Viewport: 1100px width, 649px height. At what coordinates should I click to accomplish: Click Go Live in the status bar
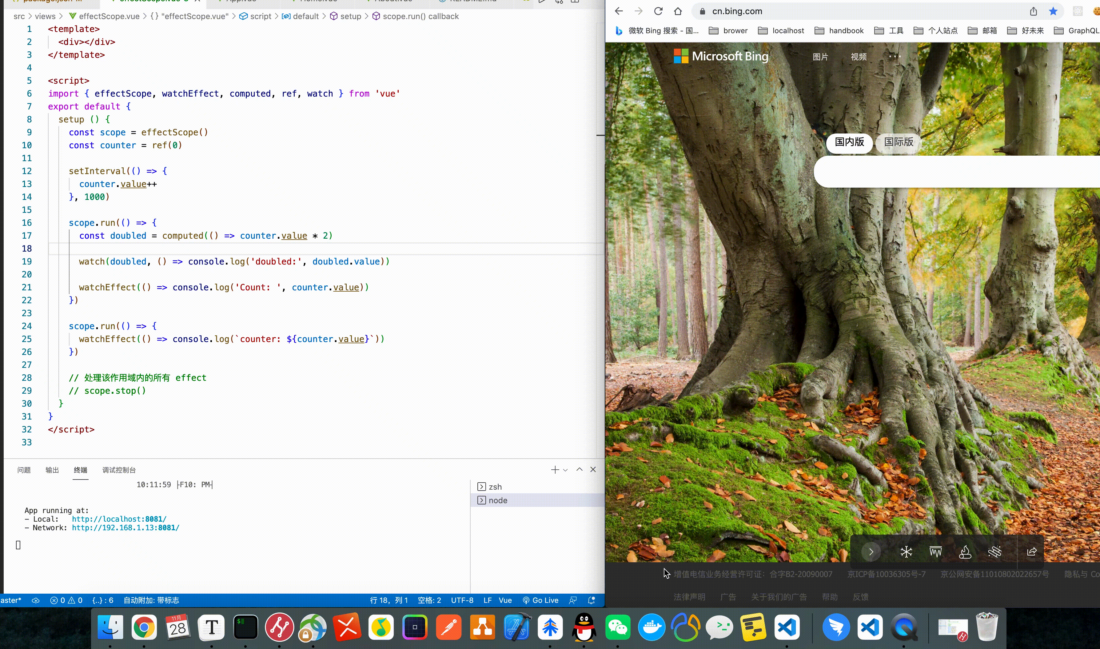[540, 600]
